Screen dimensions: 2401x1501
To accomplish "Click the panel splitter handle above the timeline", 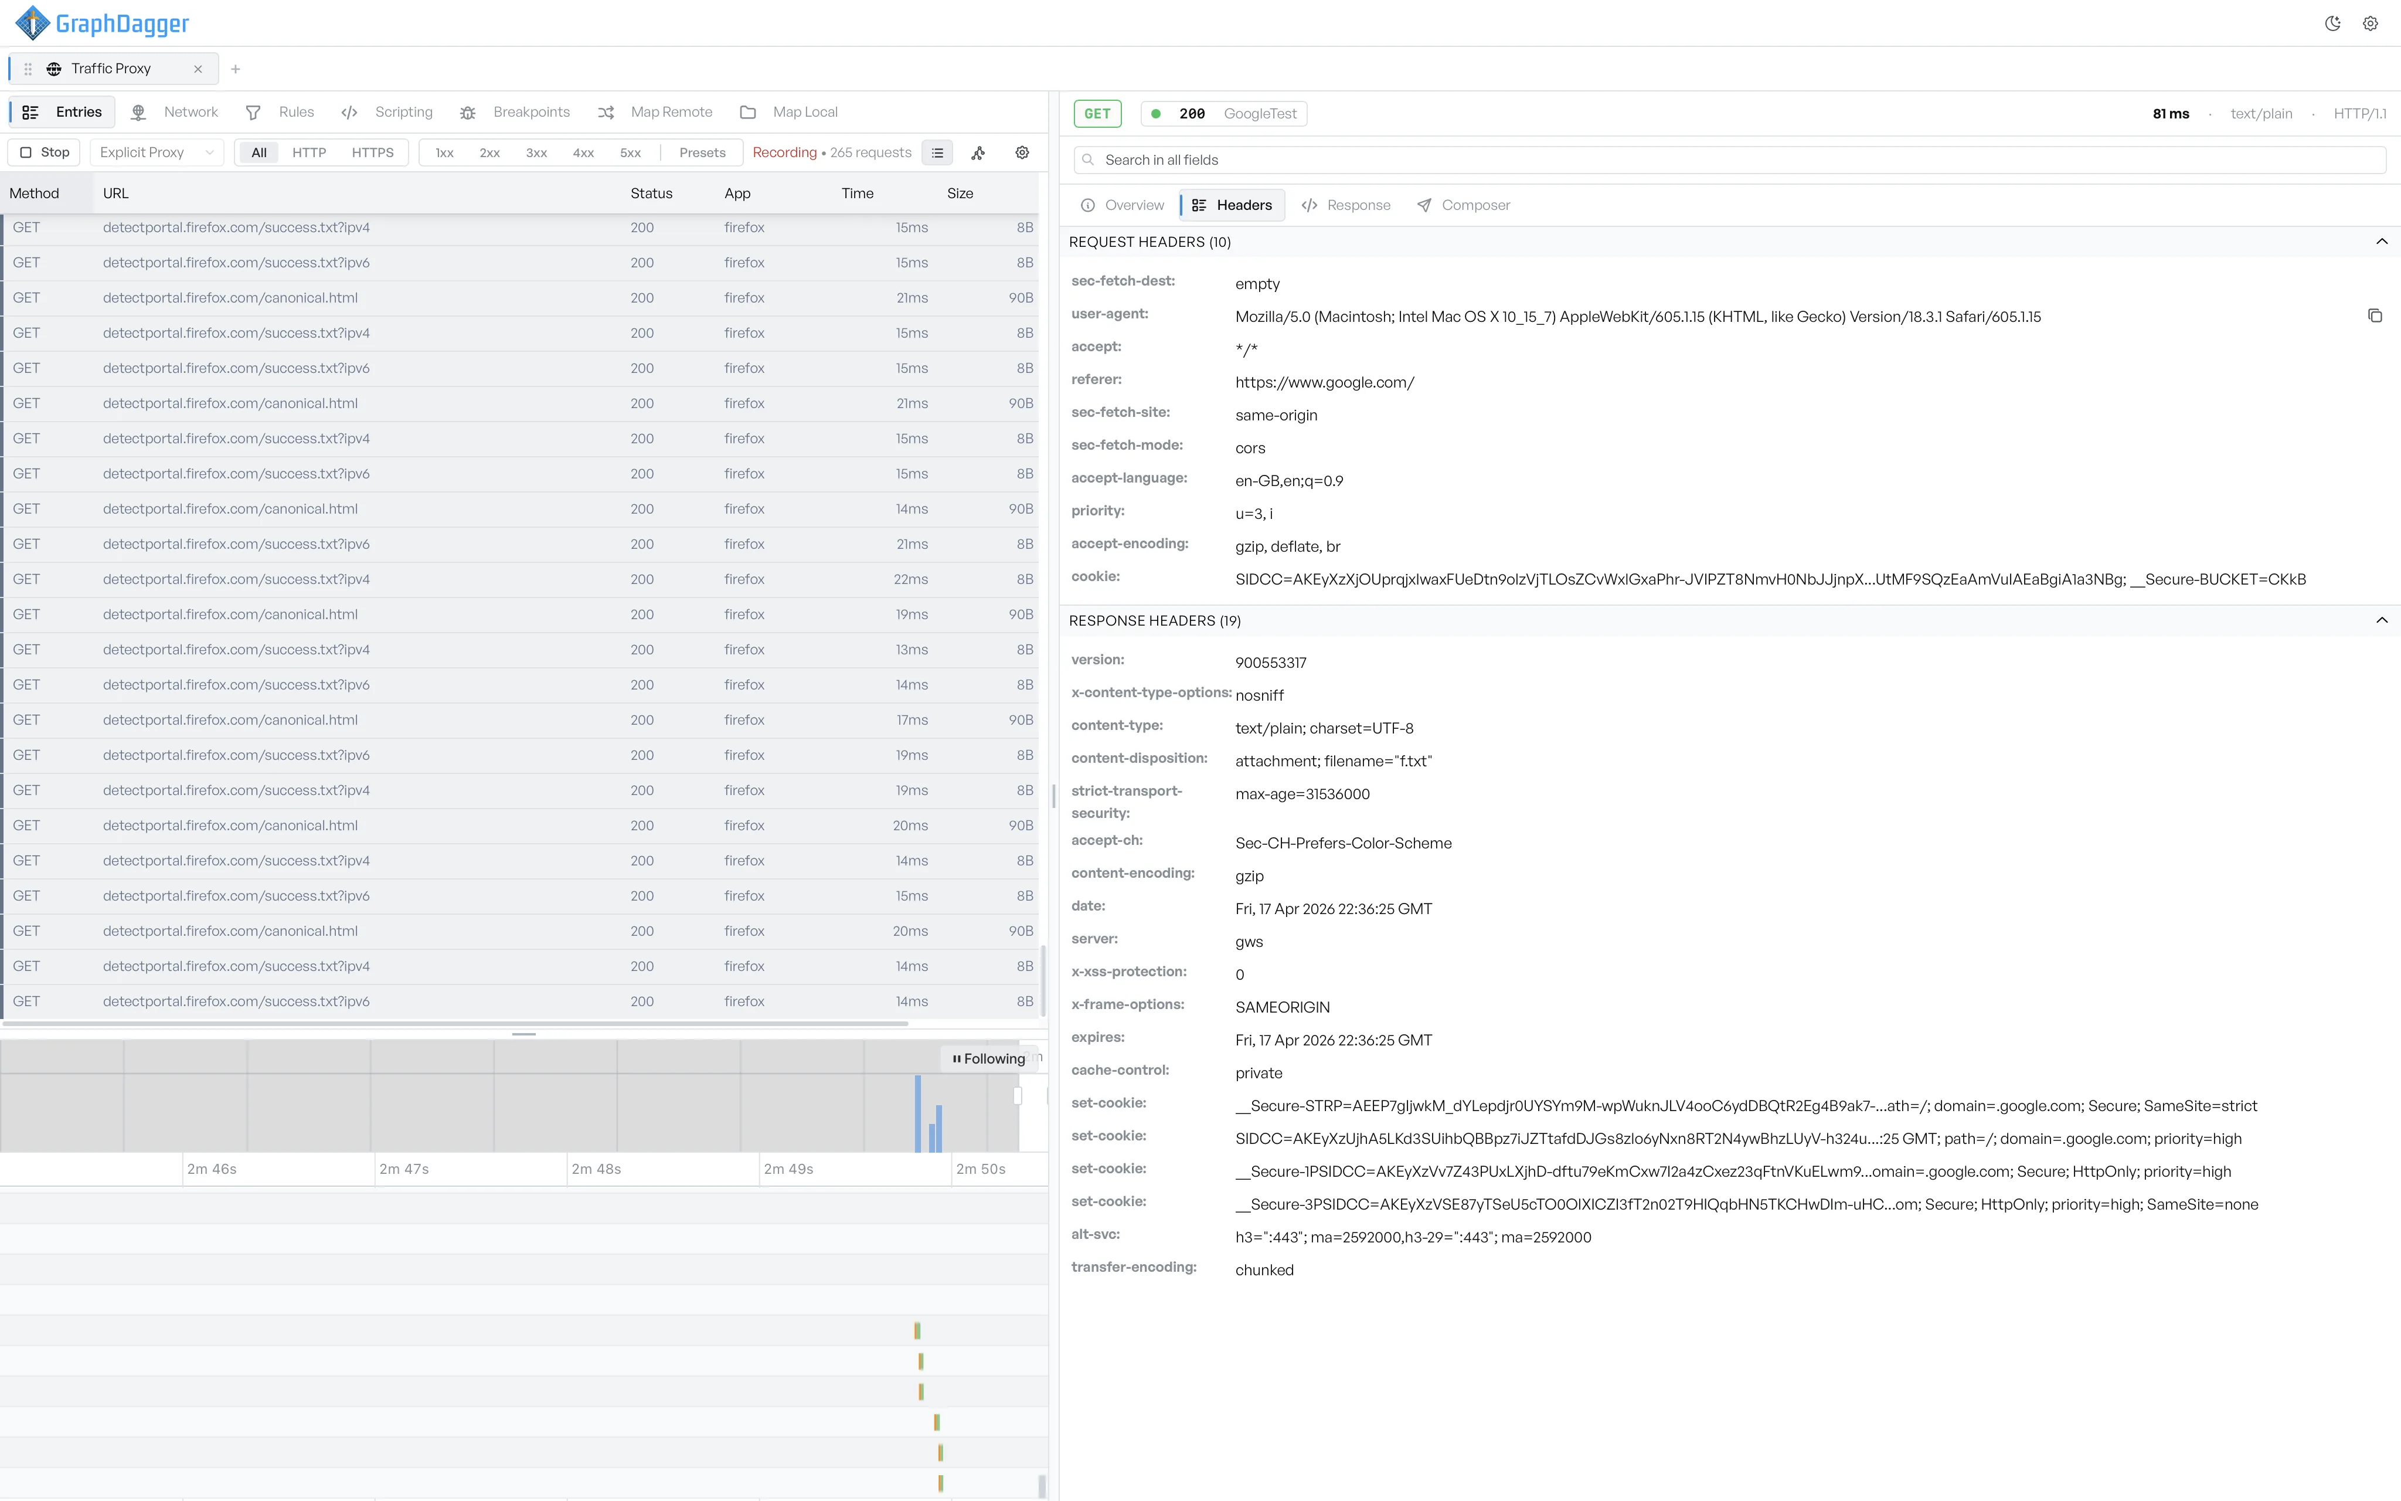I will point(524,1034).
